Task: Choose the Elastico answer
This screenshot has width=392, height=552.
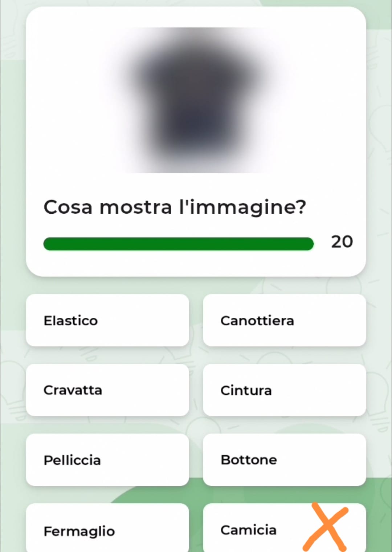Action: (107, 320)
